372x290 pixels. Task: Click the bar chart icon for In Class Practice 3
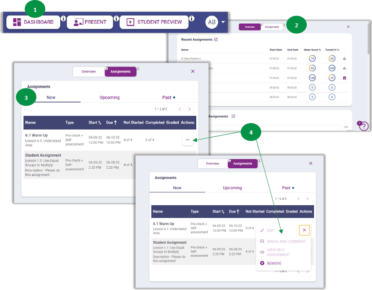coord(345,58)
